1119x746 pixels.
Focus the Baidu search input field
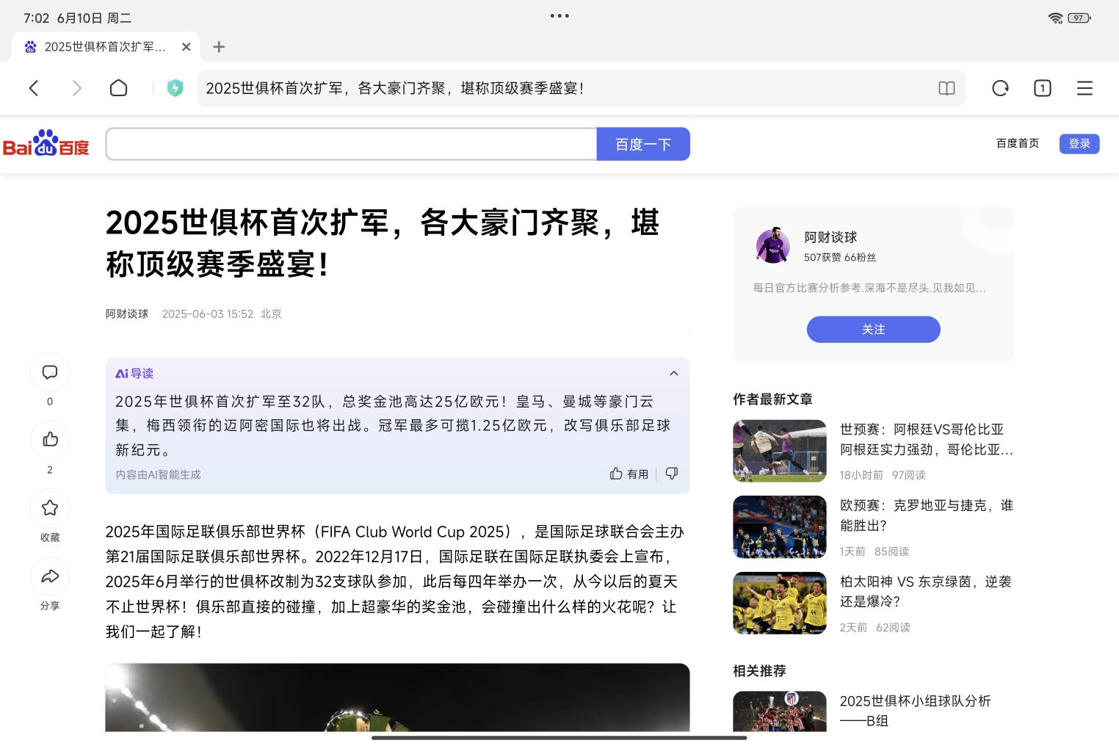pos(351,144)
